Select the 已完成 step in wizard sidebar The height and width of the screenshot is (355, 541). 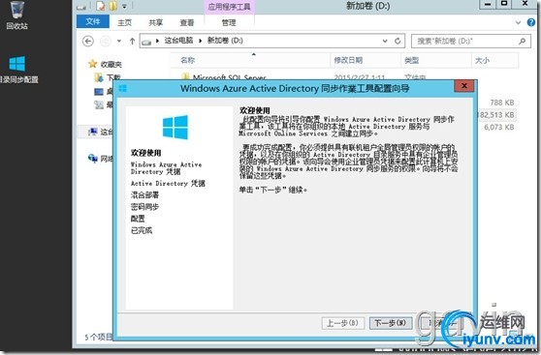click(142, 230)
